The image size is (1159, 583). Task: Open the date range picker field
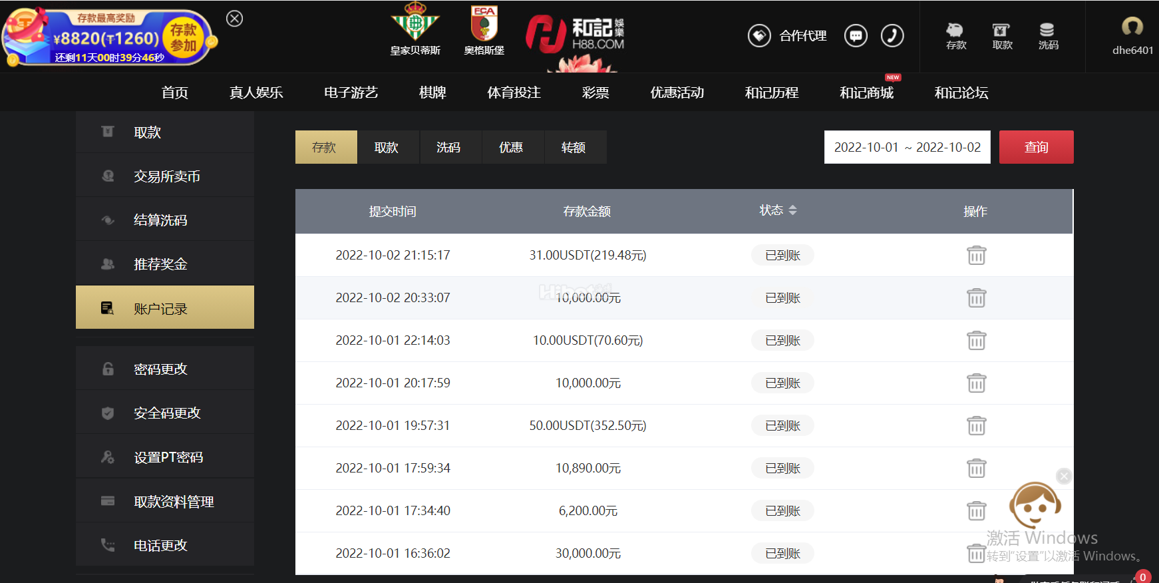click(907, 147)
